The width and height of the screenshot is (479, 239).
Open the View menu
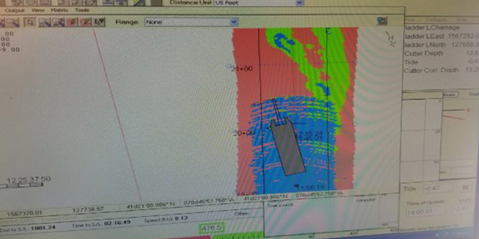point(38,10)
